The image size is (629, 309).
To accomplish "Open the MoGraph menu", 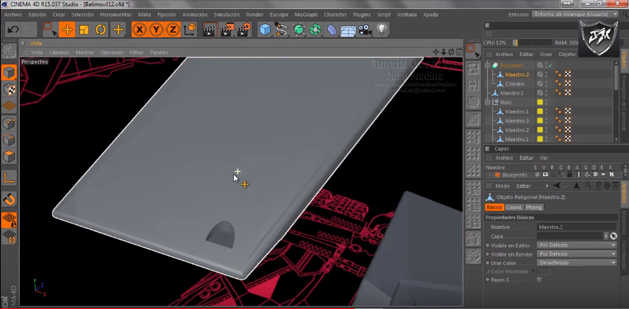I will click(x=305, y=15).
